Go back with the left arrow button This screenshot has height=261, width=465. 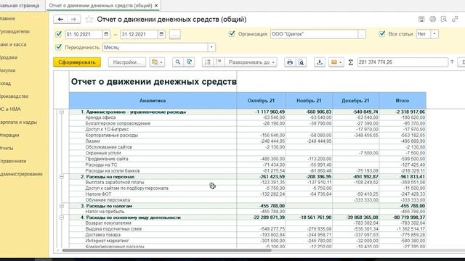(60, 20)
